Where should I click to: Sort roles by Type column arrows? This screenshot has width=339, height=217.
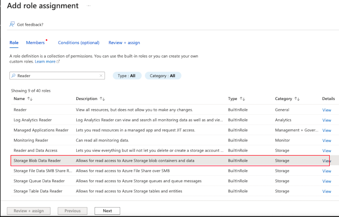tap(242, 99)
